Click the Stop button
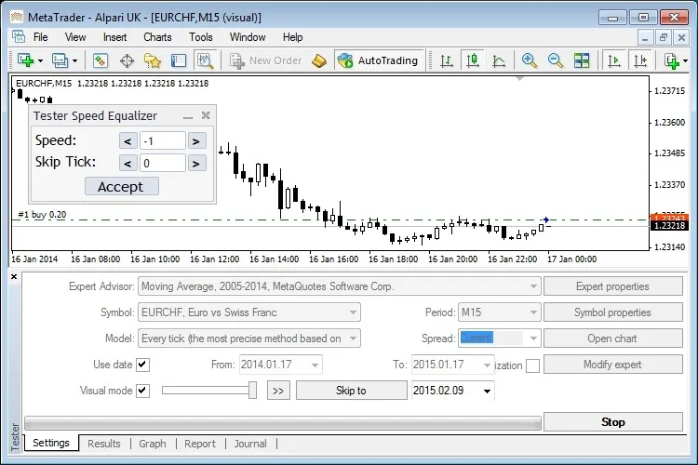Screen dimensions: 698x465 click(x=612, y=421)
